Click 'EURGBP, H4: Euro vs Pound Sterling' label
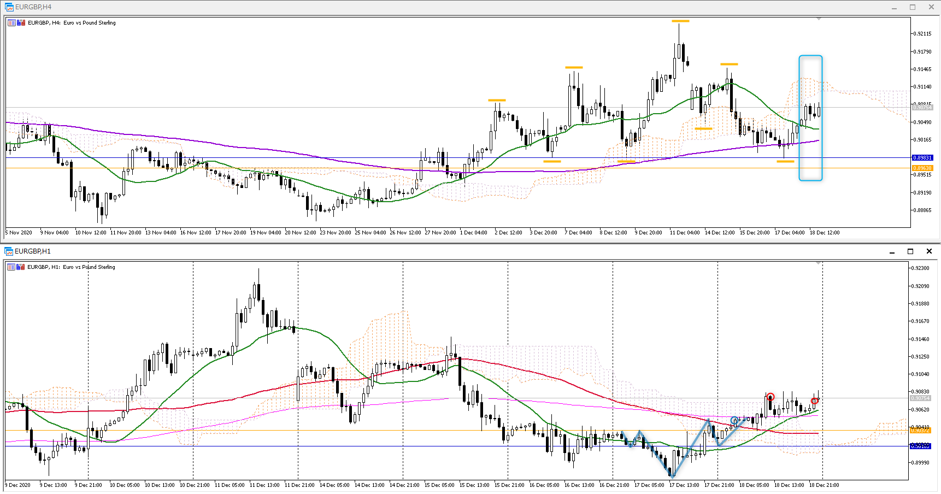Screen dimensions: 941x494 point(72,23)
